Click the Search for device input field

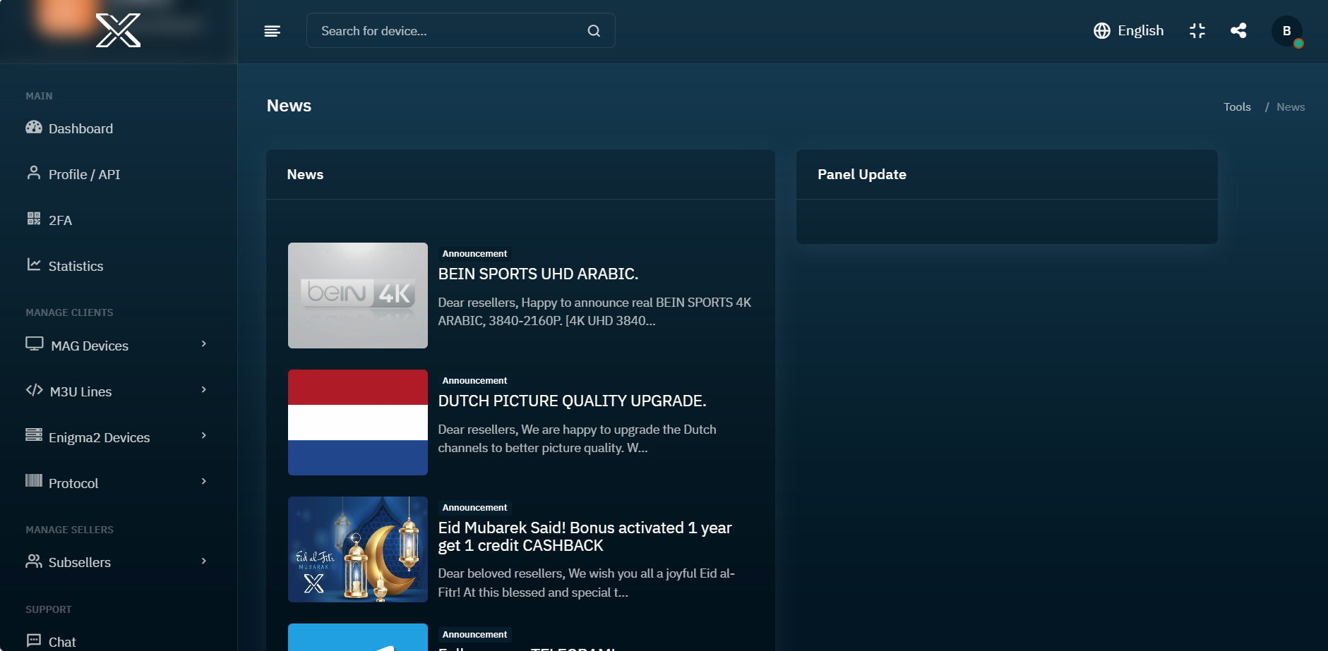pyautogui.click(x=460, y=31)
